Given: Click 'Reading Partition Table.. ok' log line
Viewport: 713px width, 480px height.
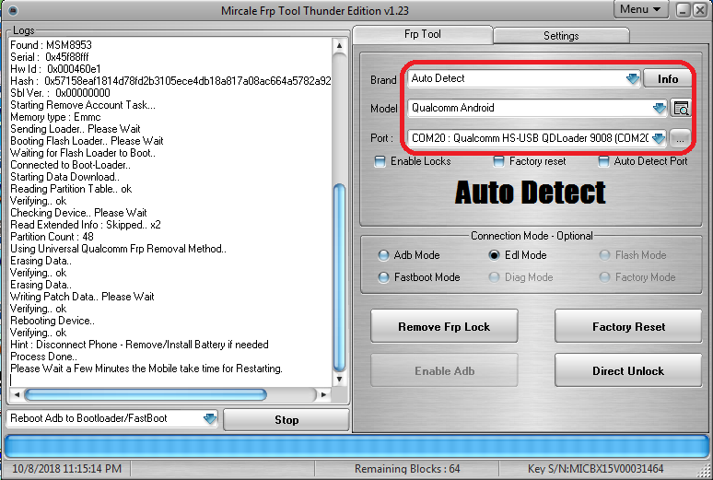Looking at the screenshot, I should 71,189.
